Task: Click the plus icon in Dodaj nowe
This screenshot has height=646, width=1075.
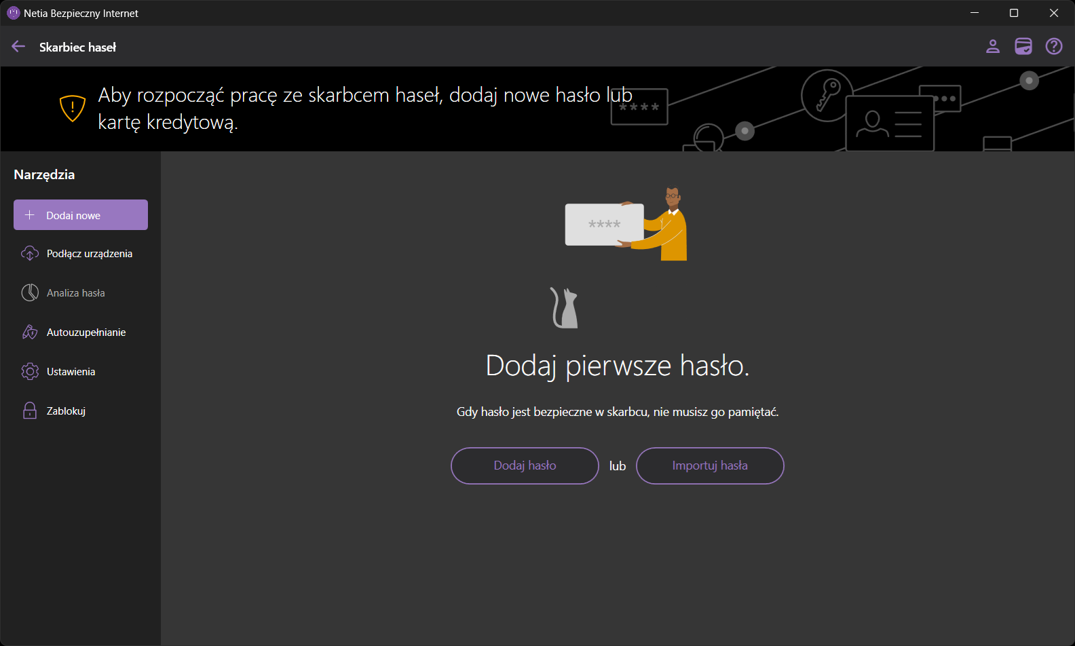Action: point(30,215)
